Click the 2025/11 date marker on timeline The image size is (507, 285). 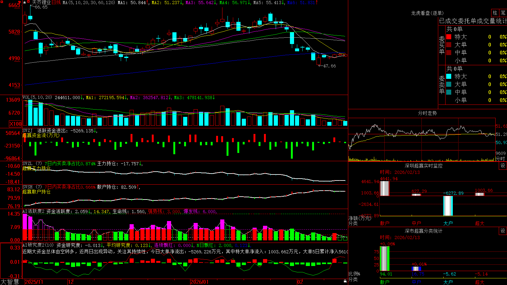(x=34, y=282)
